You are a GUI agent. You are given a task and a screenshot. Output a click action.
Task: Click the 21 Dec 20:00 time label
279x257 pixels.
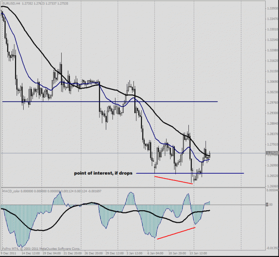[73, 253]
